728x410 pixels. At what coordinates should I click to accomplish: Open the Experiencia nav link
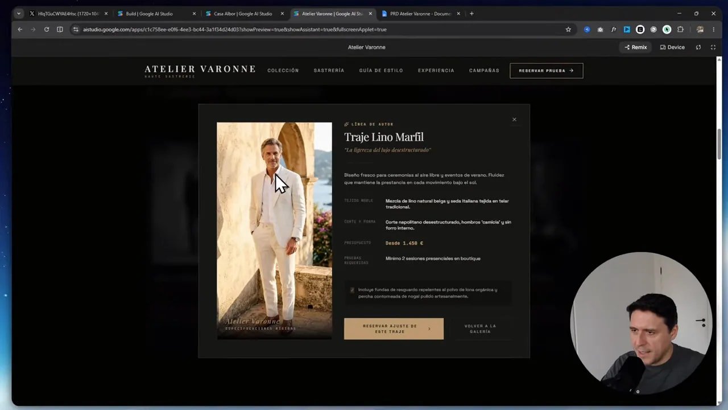click(x=436, y=71)
